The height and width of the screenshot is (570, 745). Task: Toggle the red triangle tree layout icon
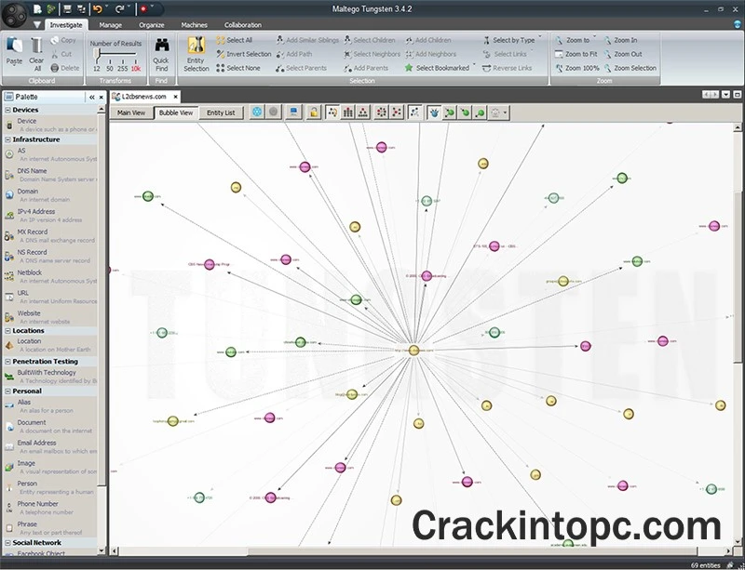point(363,112)
